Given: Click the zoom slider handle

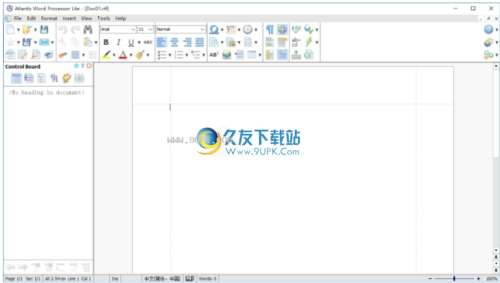Looking at the screenshot, I should click(454, 279).
